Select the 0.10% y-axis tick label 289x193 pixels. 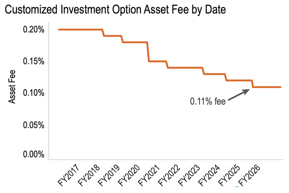[x=33, y=93]
